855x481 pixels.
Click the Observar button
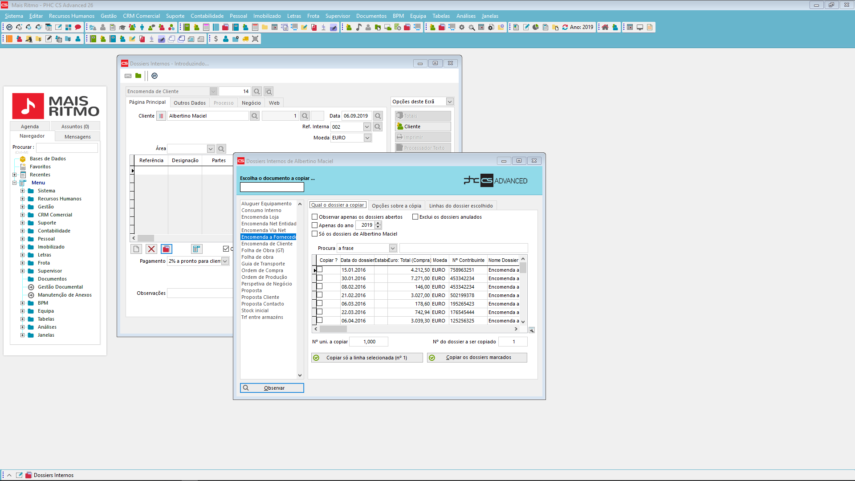(x=272, y=388)
